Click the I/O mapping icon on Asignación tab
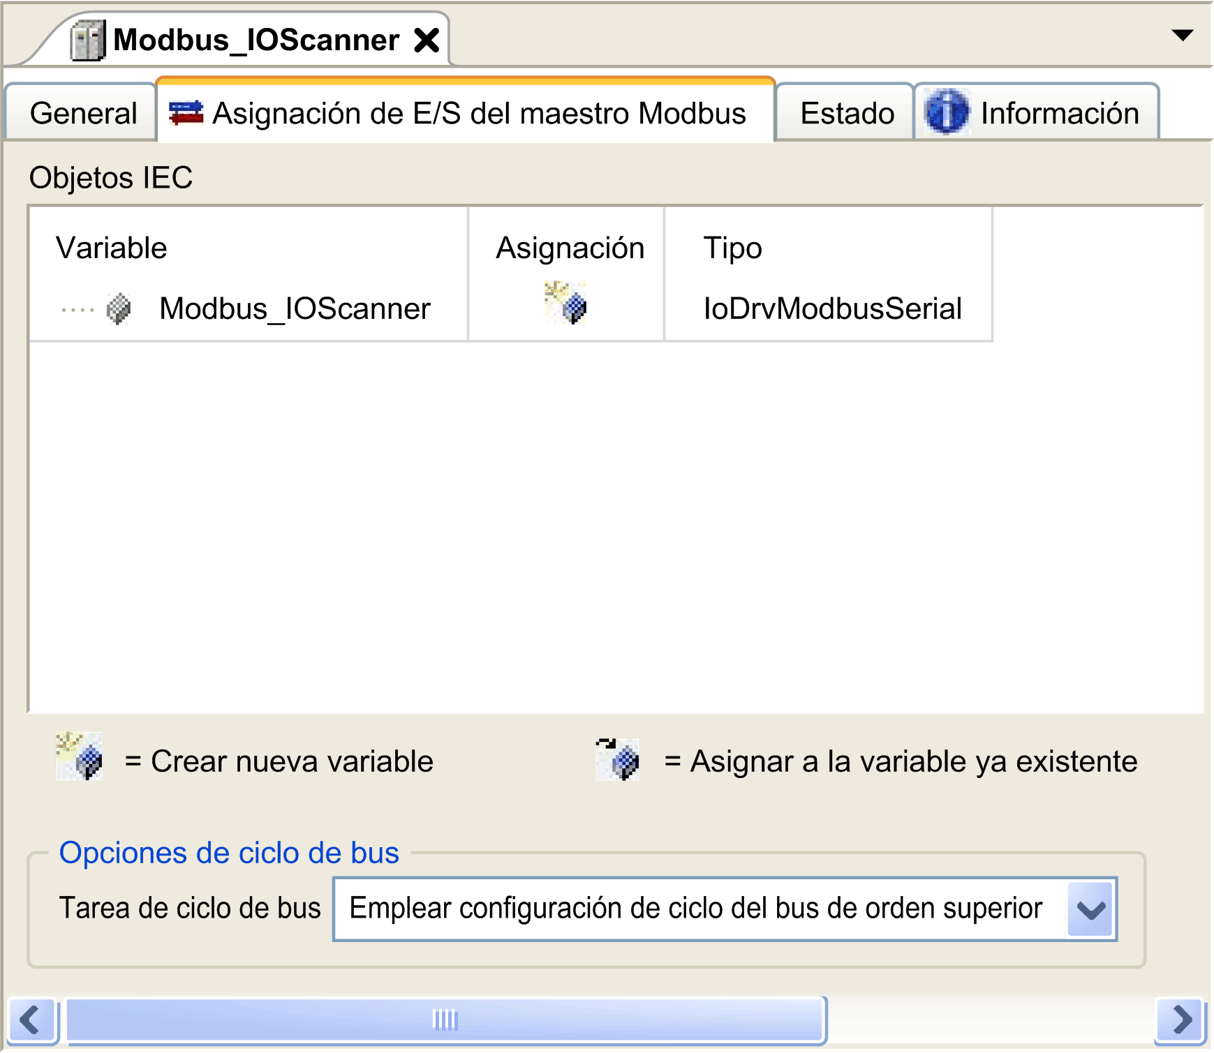Screen dimensions: 1214x1053 186,112
